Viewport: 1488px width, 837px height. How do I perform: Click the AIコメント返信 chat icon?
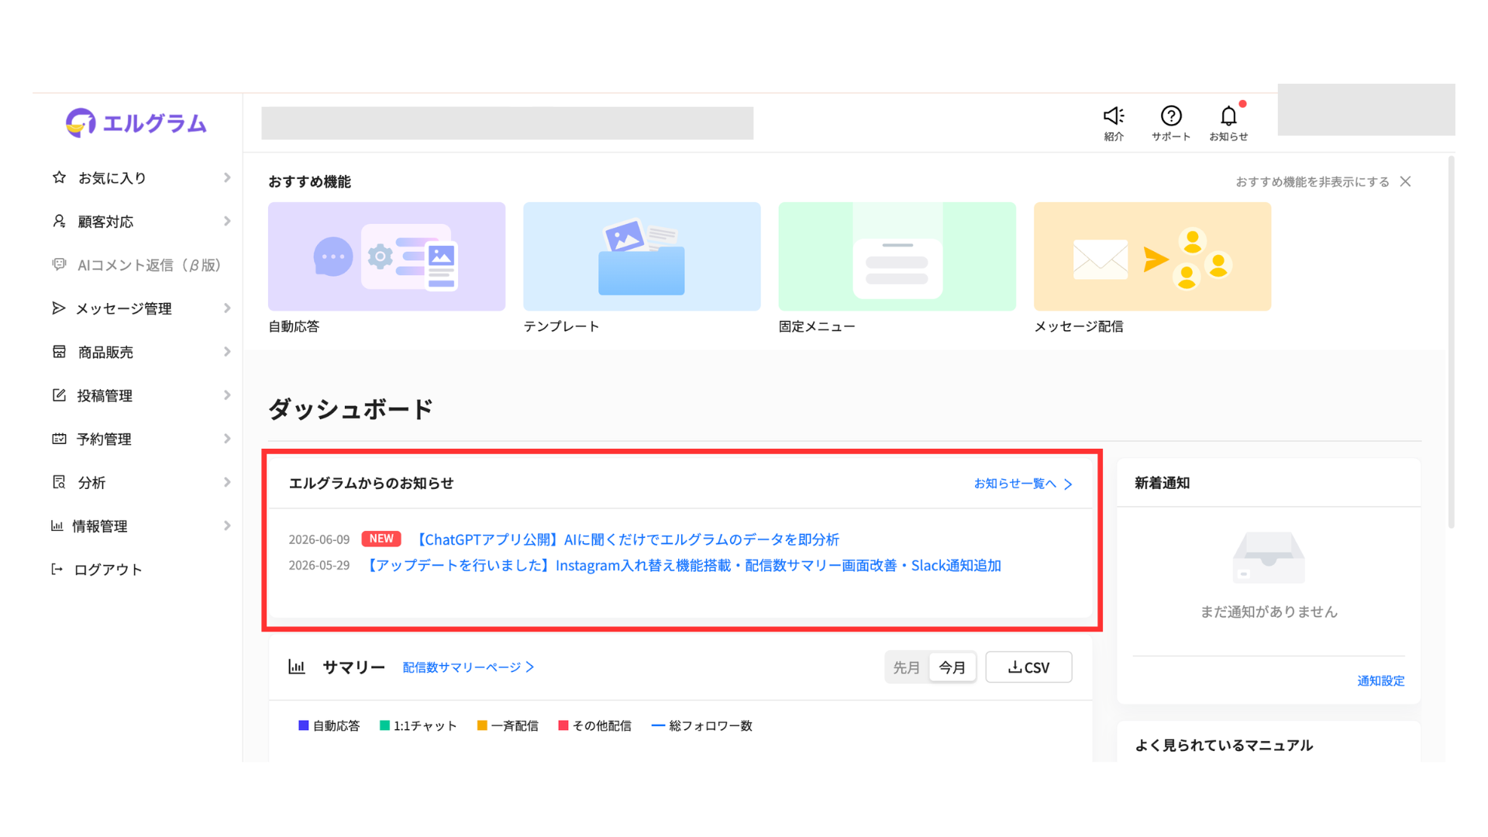pyautogui.click(x=59, y=265)
